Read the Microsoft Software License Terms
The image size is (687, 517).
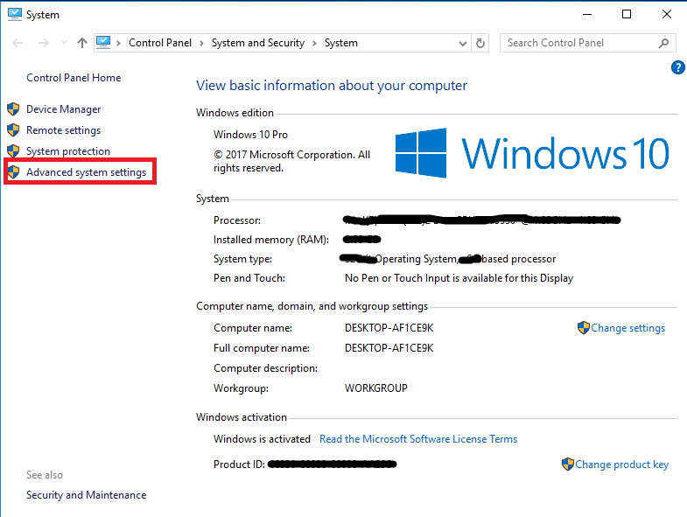point(418,439)
